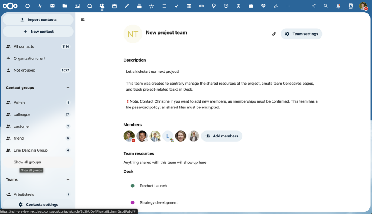Open the Activity app (lightning icon)
The height and width of the screenshot is (214, 372).
pos(40,6)
